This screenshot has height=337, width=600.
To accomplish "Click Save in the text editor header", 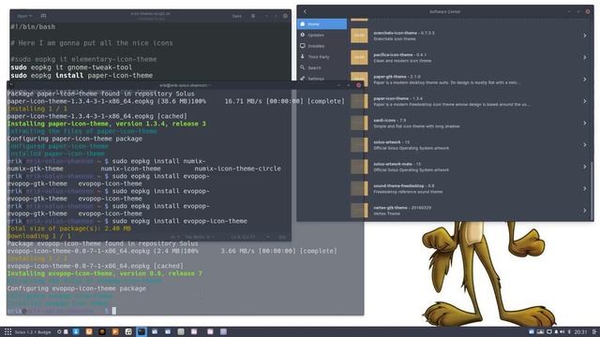I will coord(237,16).
